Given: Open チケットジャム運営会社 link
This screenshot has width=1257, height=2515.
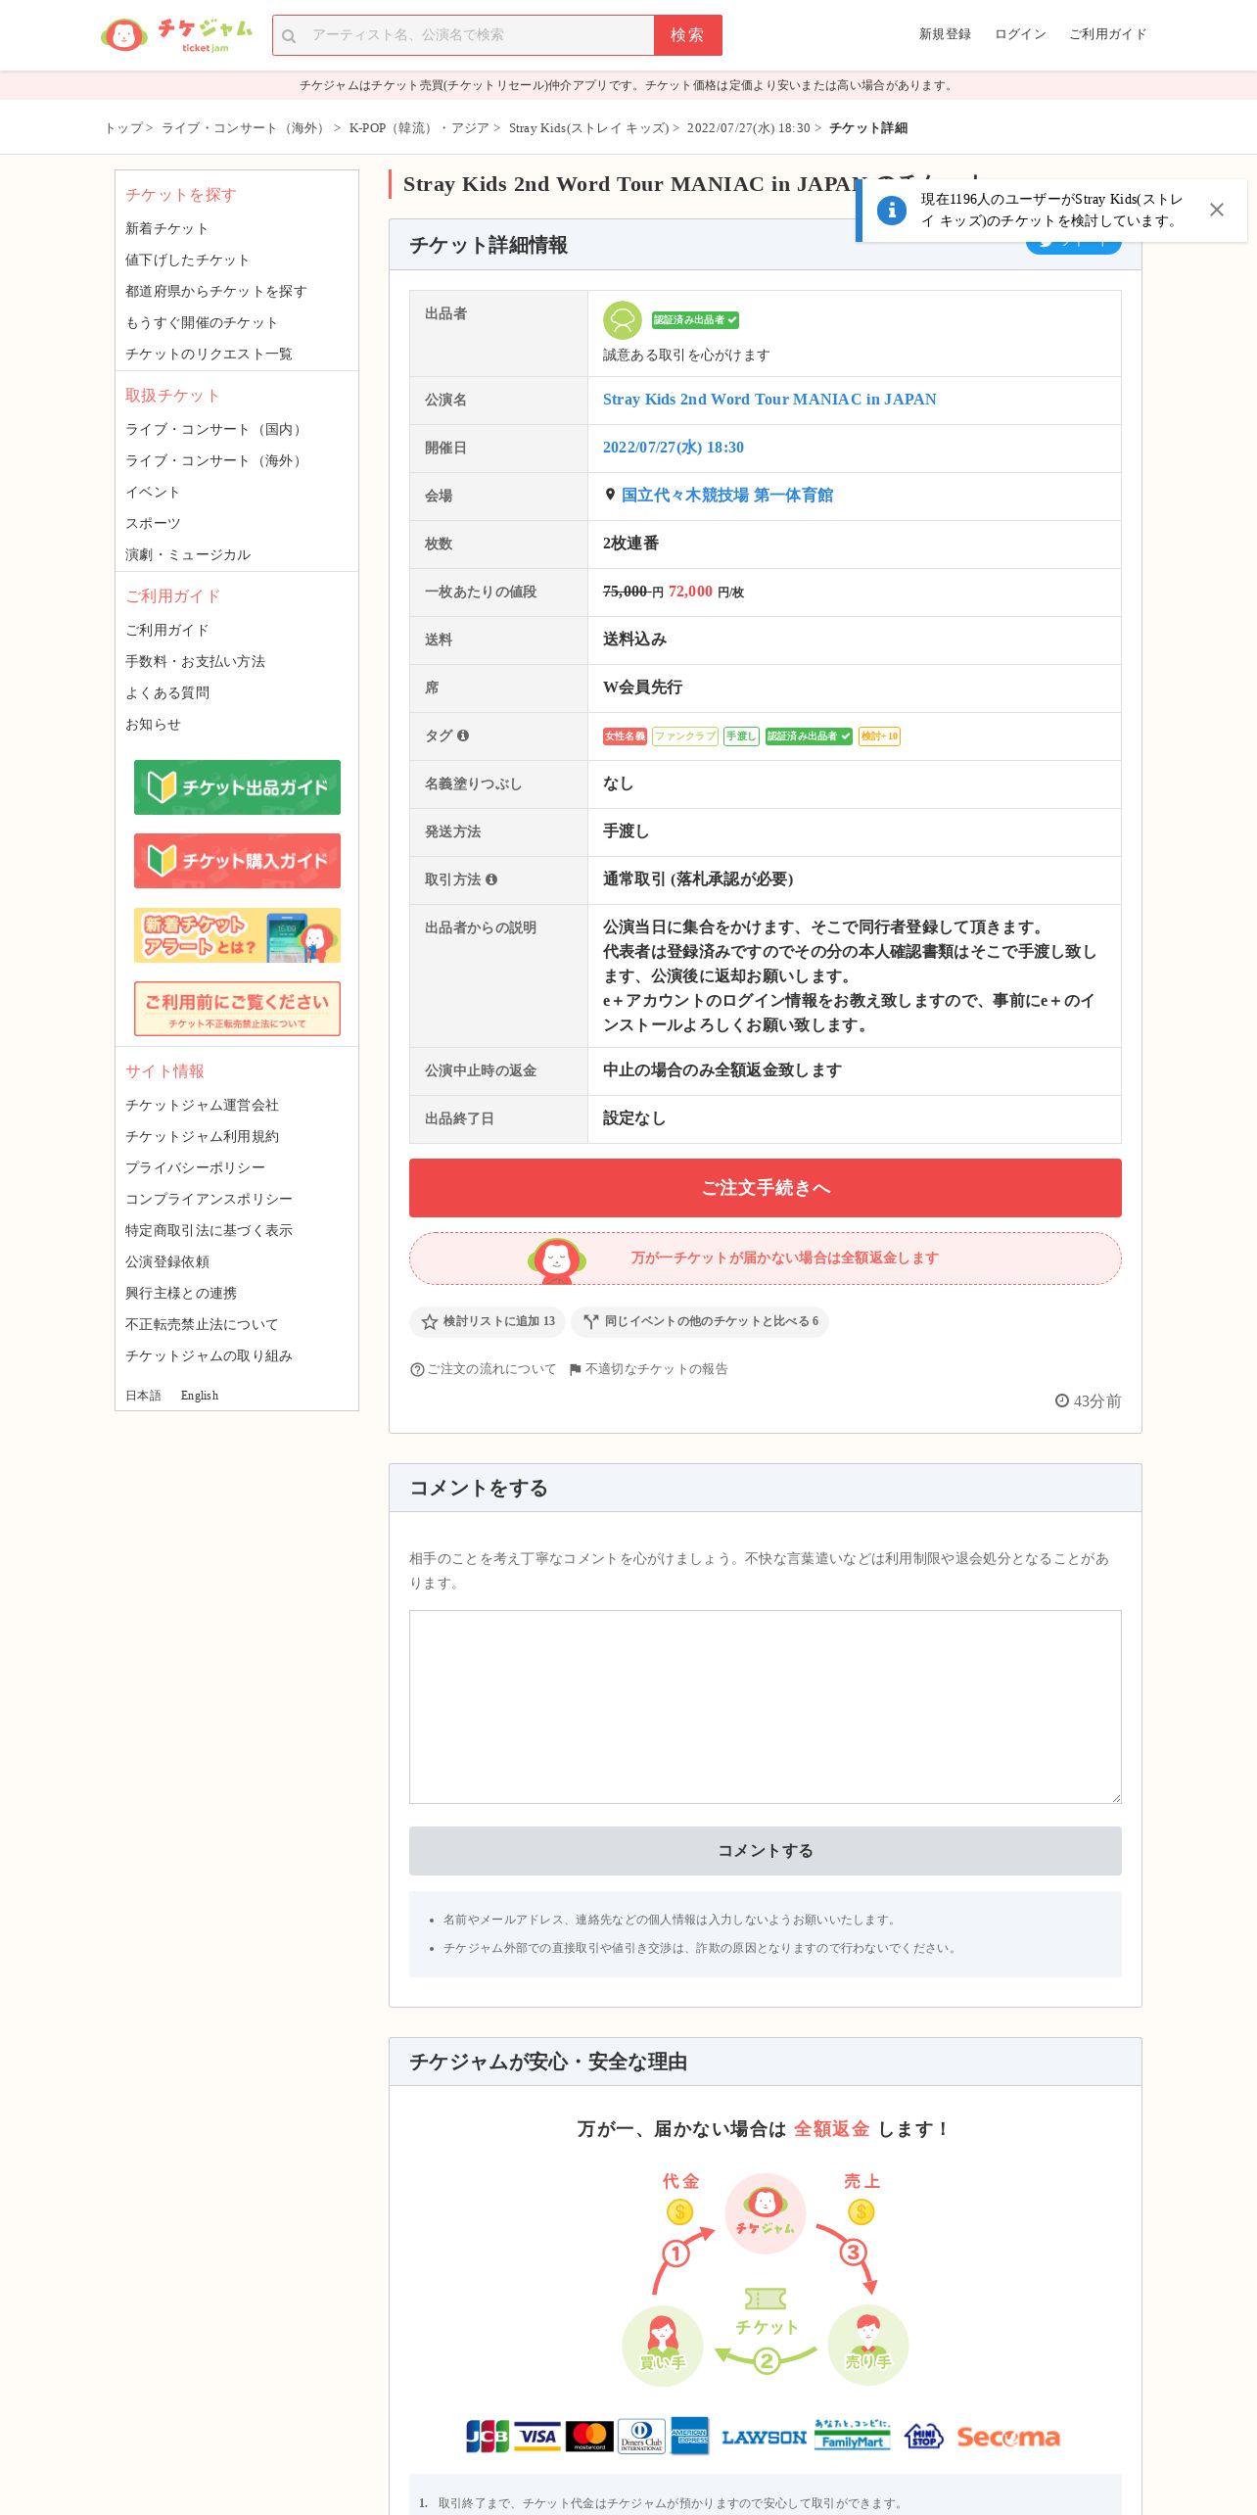Looking at the screenshot, I should [x=202, y=1105].
